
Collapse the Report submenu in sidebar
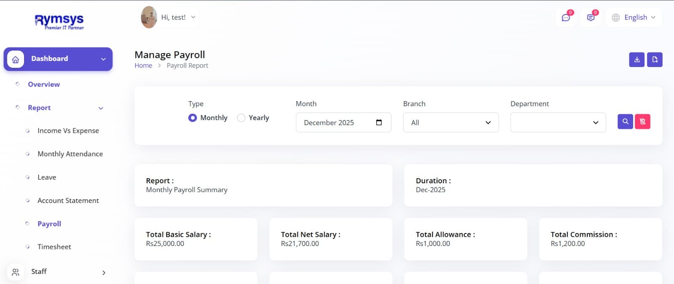point(101,108)
